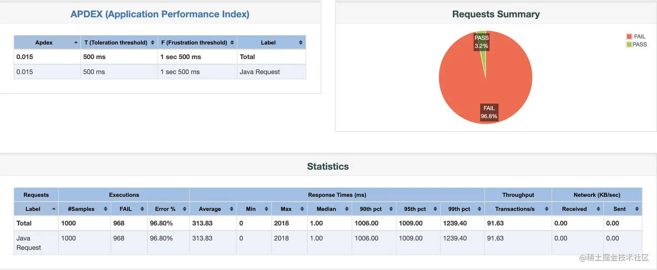Click the Network (KB/sec) group header
The width and height of the screenshot is (657, 270).
tap(597, 195)
